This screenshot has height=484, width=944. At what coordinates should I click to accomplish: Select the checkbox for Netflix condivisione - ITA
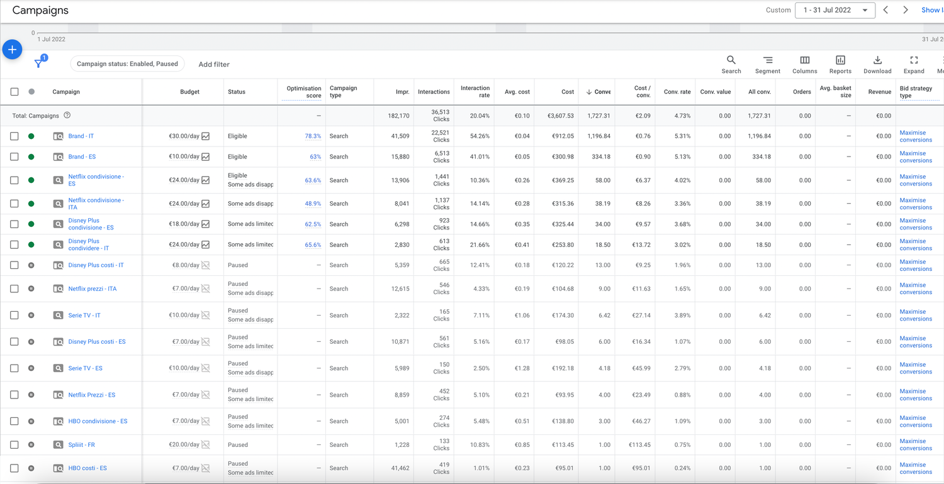point(14,204)
